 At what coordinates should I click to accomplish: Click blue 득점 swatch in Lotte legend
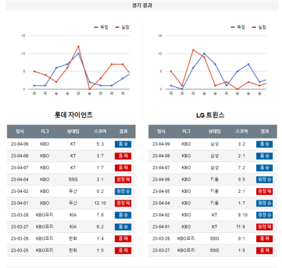click(x=96, y=27)
